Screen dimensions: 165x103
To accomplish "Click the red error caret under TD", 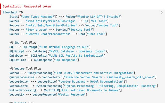I will click(x=21, y=15).
